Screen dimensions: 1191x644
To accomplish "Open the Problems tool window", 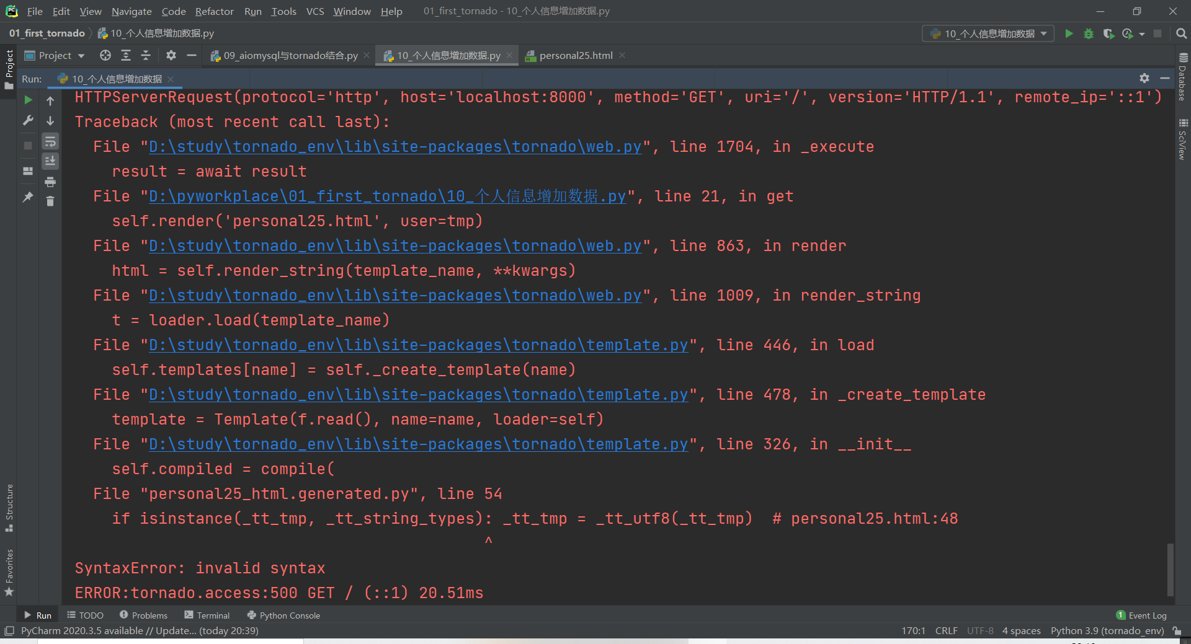I will click(143, 615).
